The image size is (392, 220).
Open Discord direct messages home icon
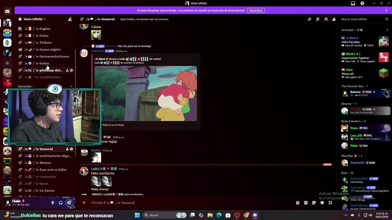pos(7,12)
